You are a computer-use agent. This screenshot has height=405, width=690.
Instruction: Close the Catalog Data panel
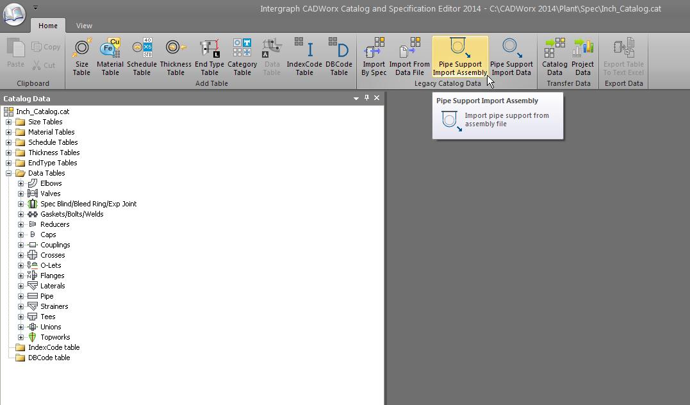tap(377, 98)
